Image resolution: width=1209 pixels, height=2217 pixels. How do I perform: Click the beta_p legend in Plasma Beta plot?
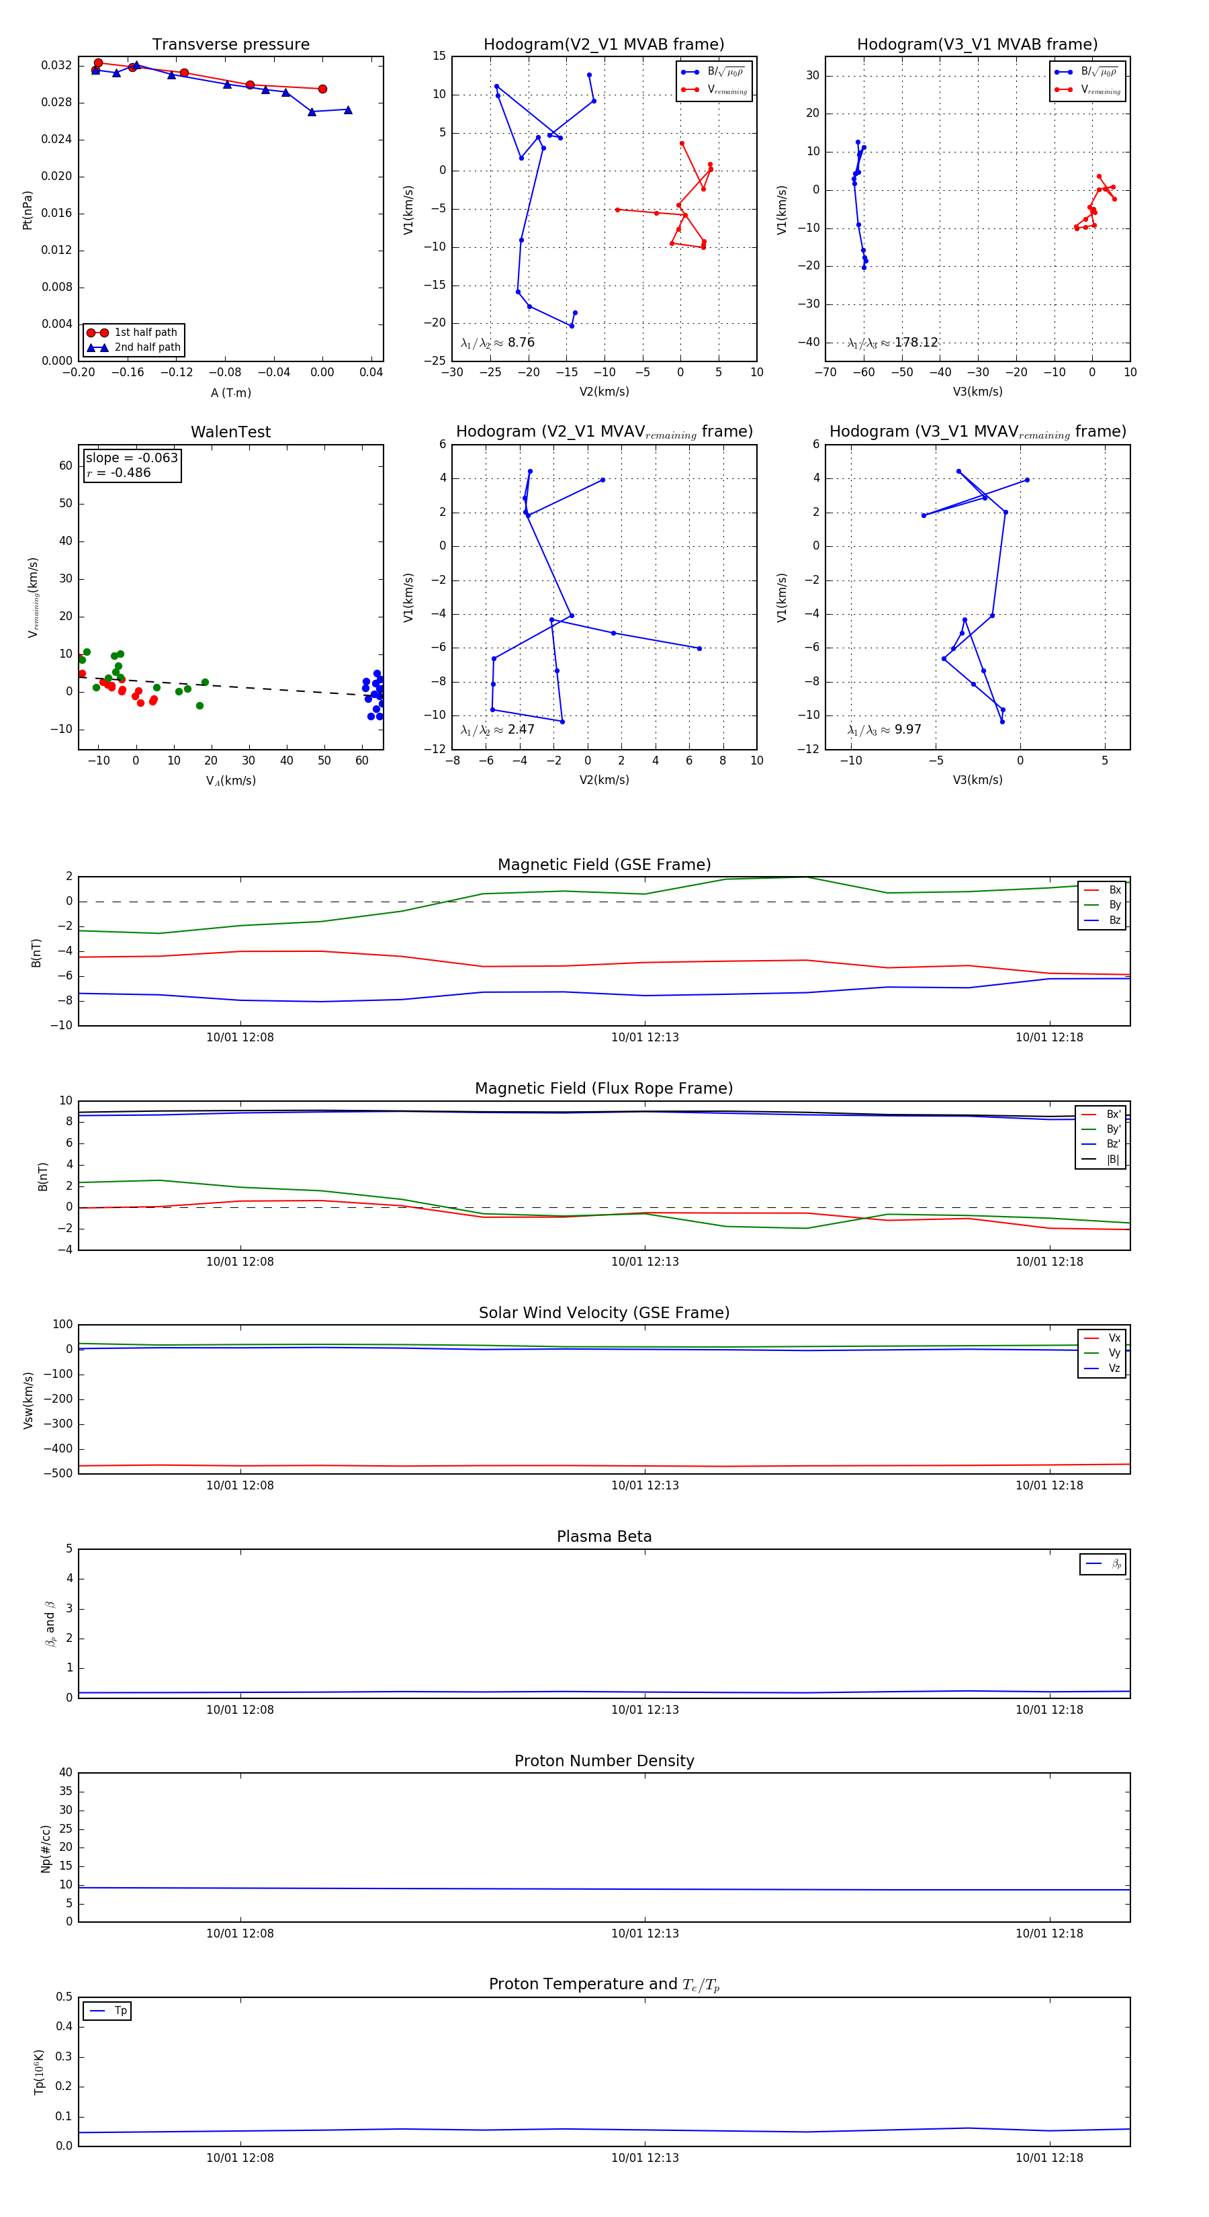point(1104,1564)
